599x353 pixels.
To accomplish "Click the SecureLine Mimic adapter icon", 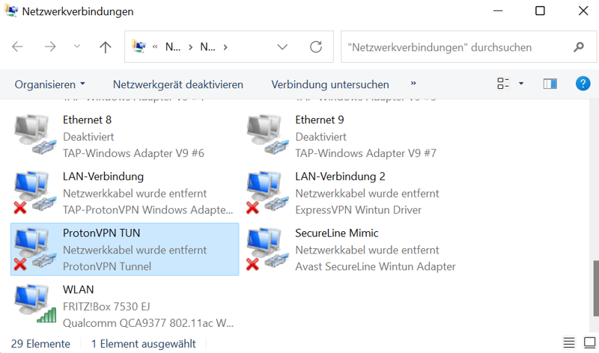I will coord(268,250).
